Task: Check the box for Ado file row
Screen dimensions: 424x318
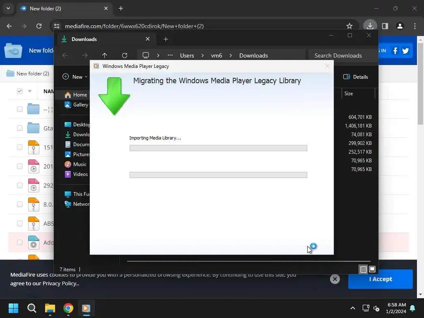Action: [x=19, y=242]
